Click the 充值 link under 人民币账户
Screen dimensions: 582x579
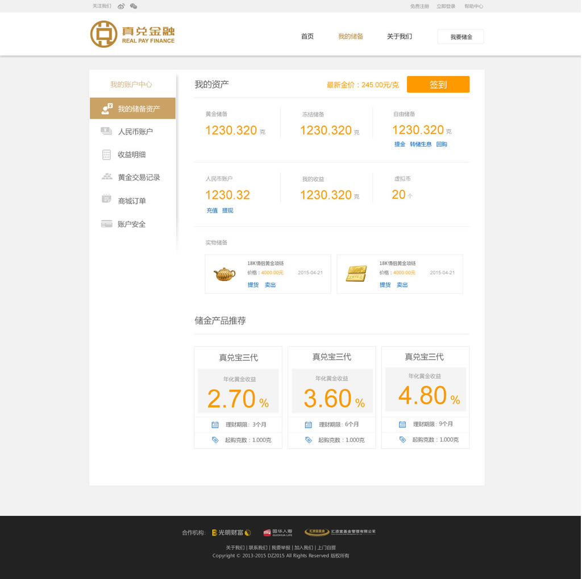pyautogui.click(x=212, y=210)
